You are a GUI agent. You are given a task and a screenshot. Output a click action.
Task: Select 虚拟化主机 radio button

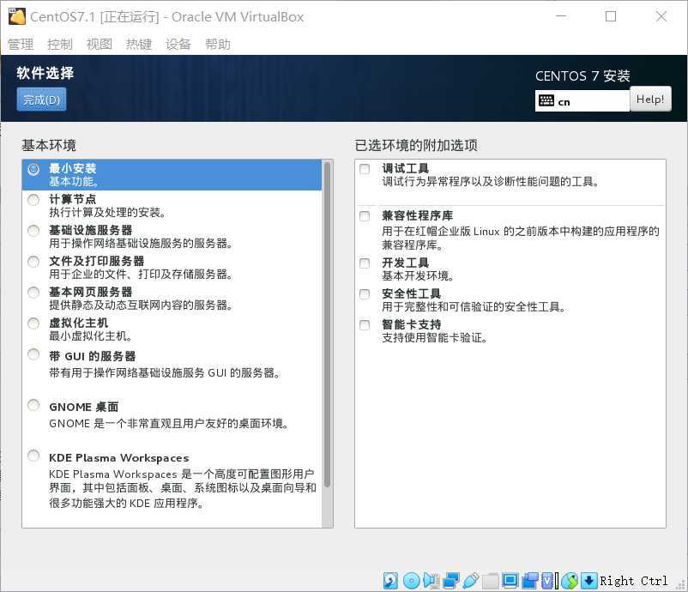pyautogui.click(x=33, y=323)
